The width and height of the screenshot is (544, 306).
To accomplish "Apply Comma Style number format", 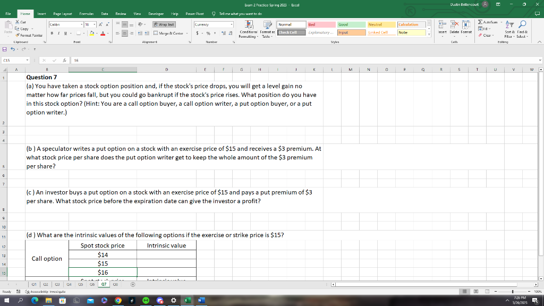I will coord(215,33).
